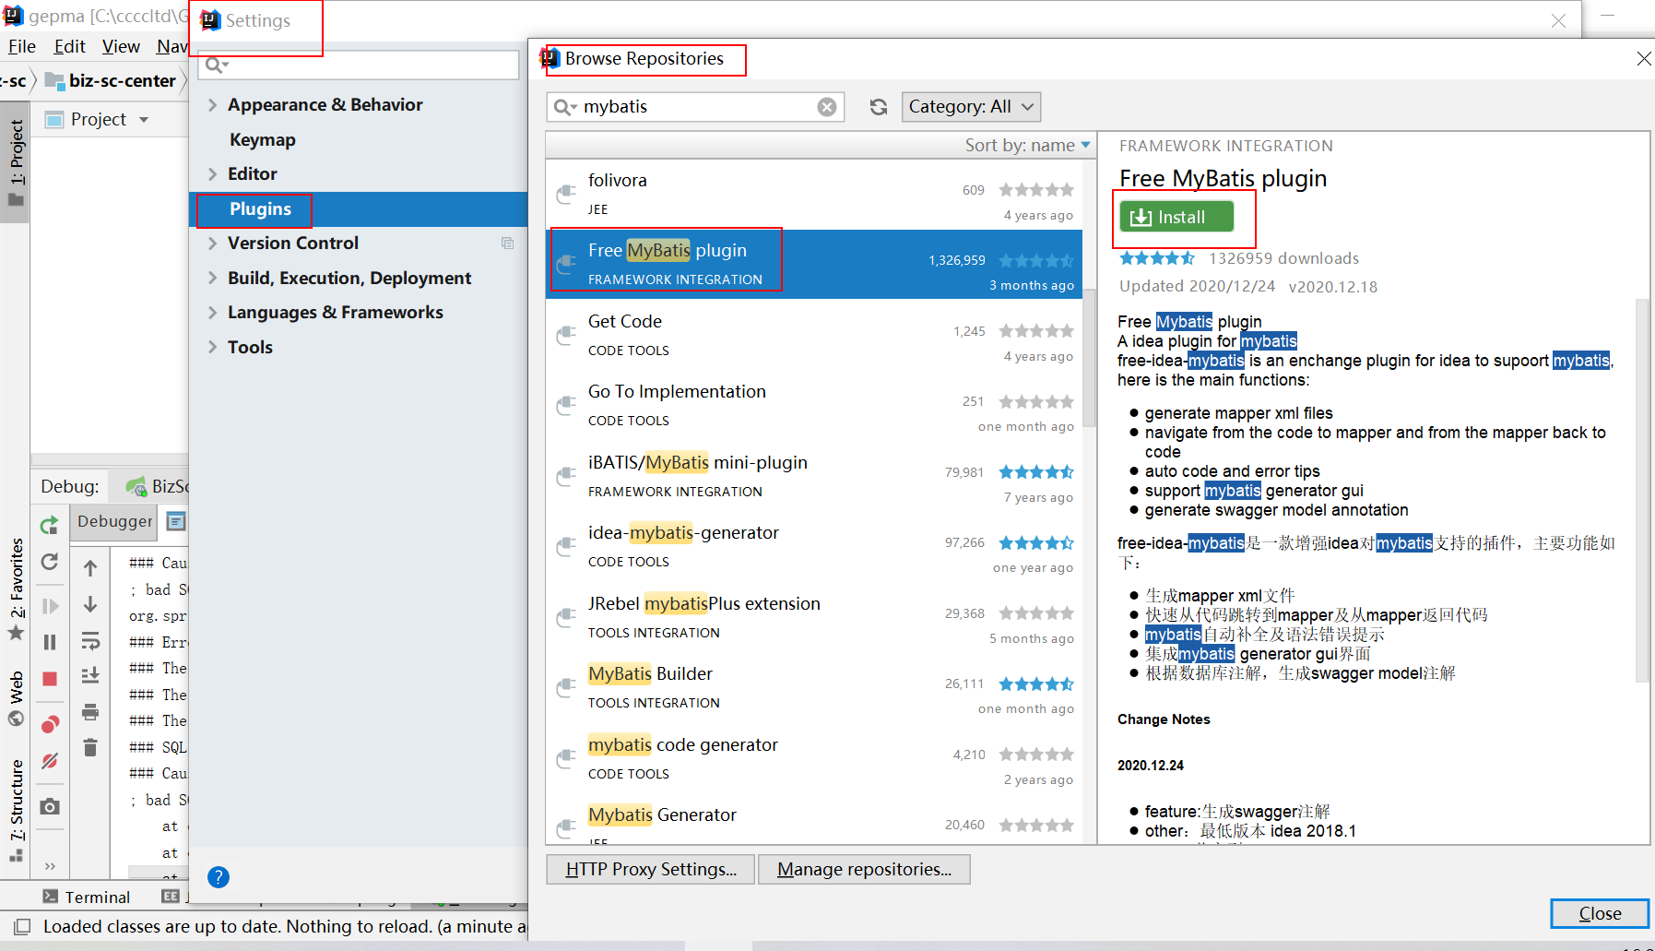The image size is (1655, 951).
Task: Open Terminal tool window
Action: point(87,897)
